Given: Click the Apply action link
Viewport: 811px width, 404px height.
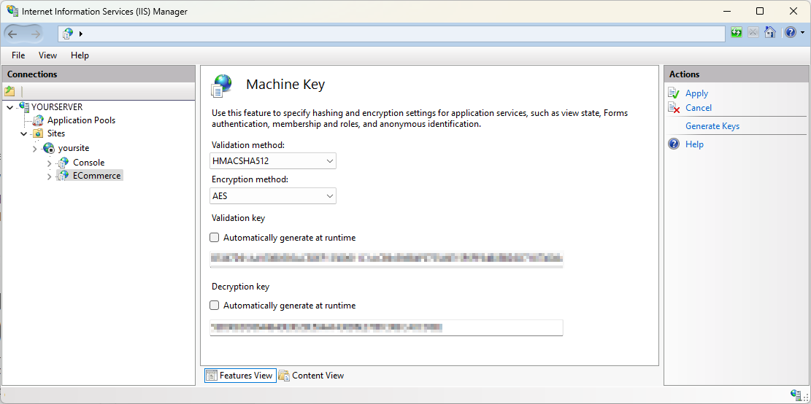Looking at the screenshot, I should coord(696,93).
